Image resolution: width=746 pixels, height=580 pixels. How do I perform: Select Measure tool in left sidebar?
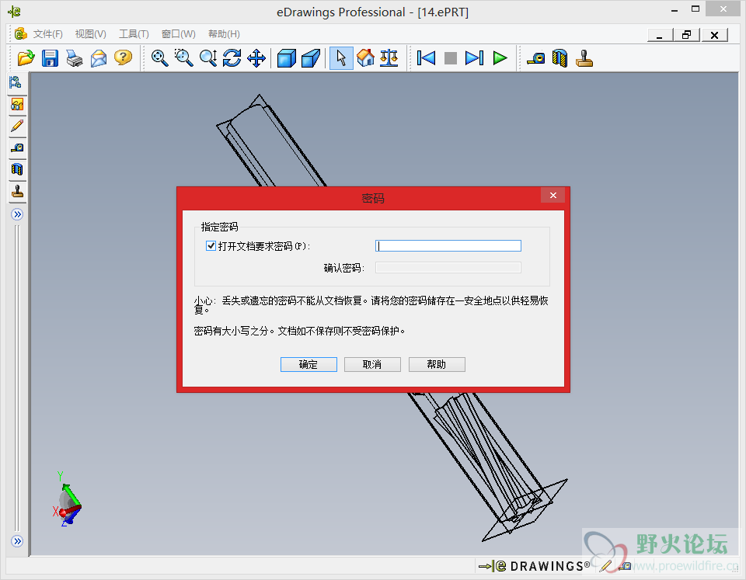tap(17, 148)
